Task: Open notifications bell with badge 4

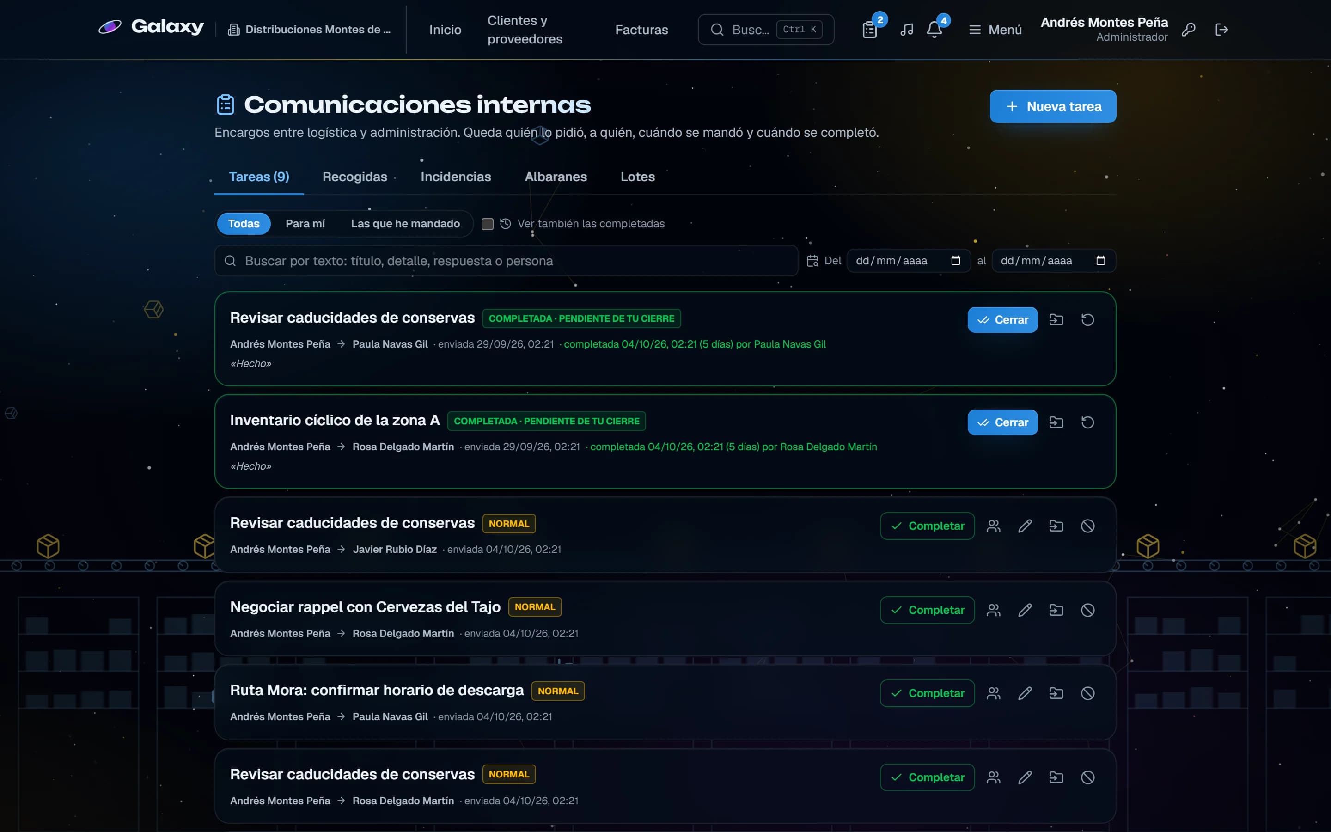Action: click(934, 30)
